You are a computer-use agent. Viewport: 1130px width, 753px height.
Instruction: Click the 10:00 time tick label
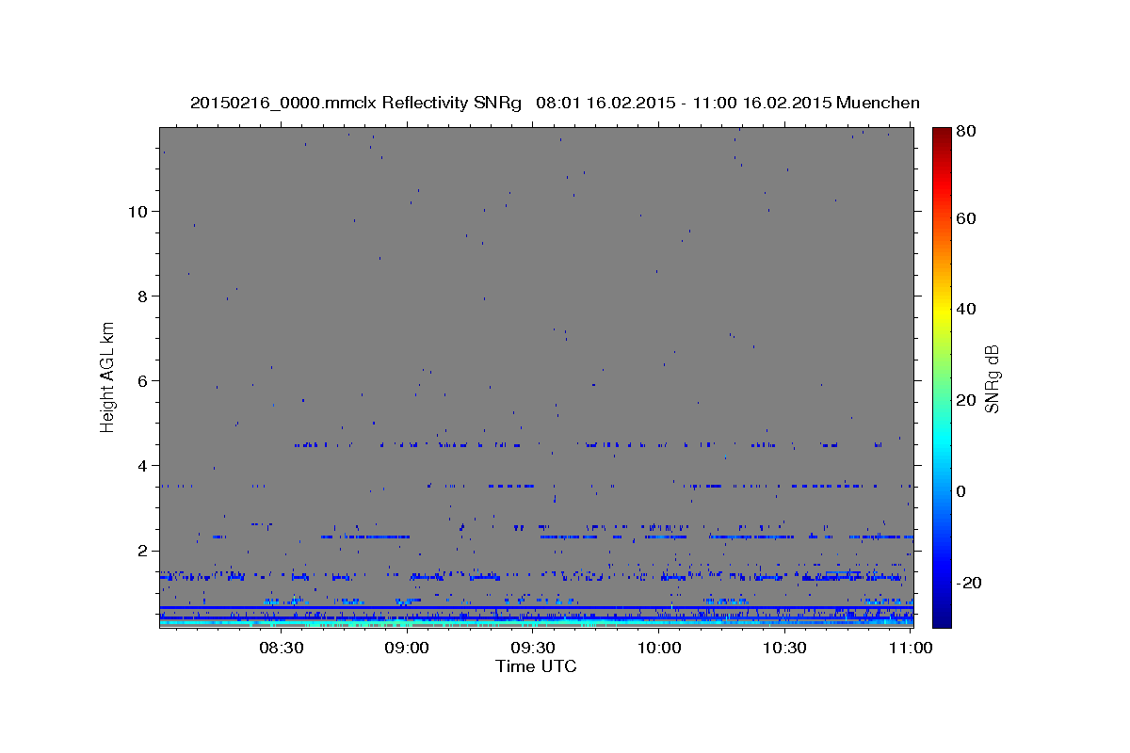click(x=659, y=648)
